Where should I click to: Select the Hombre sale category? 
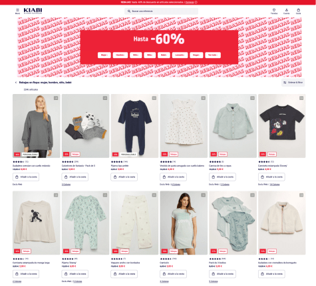(x=120, y=55)
